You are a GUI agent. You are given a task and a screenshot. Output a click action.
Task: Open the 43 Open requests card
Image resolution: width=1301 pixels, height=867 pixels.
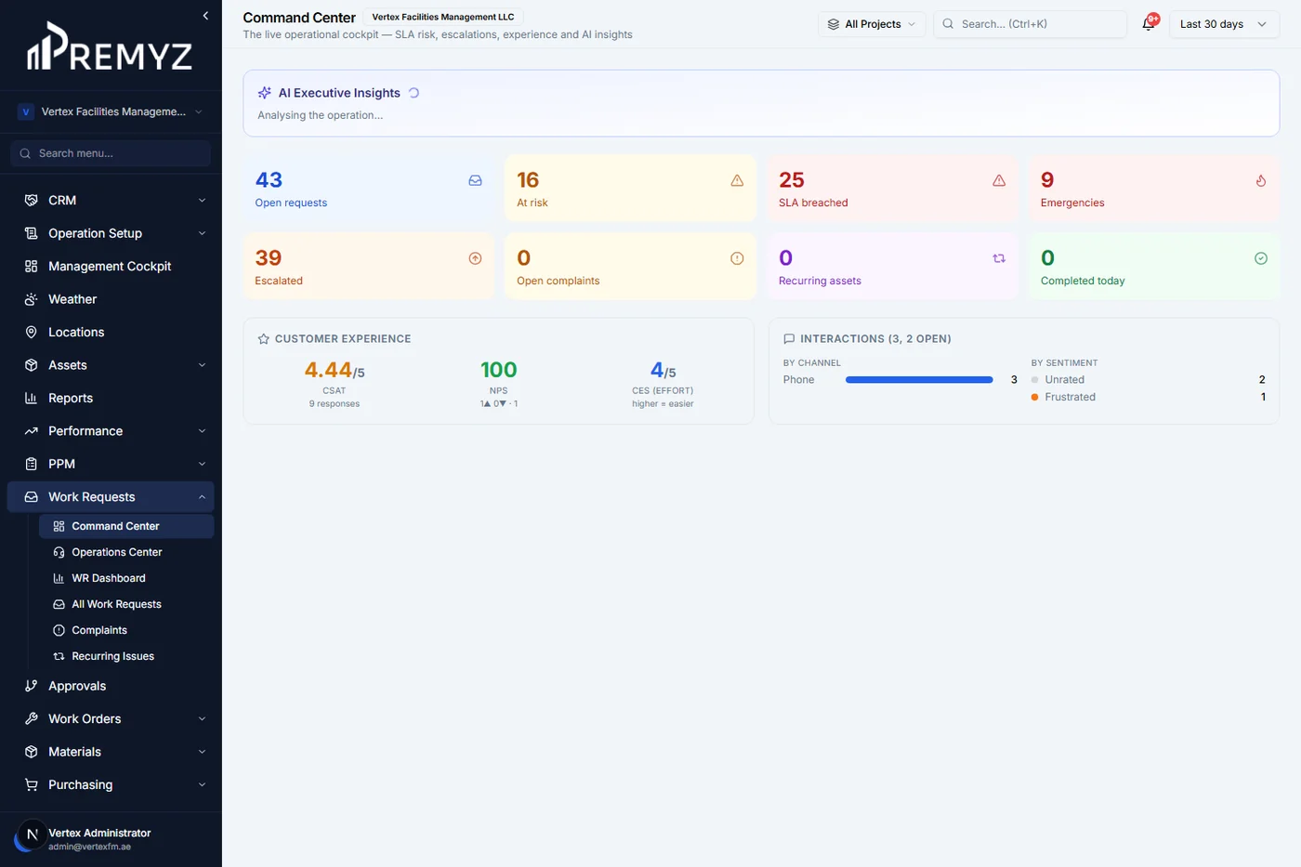[369, 189]
